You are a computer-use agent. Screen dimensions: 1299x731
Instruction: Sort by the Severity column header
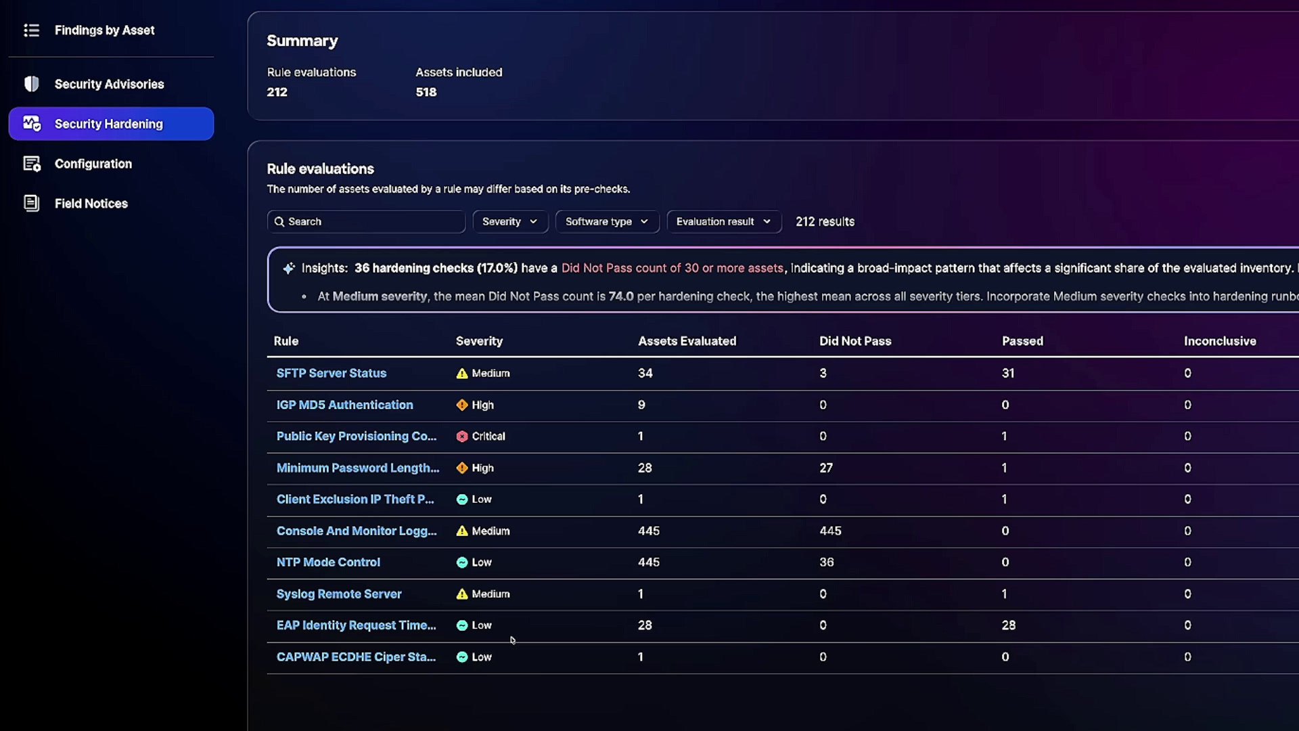[x=479, y=341]
